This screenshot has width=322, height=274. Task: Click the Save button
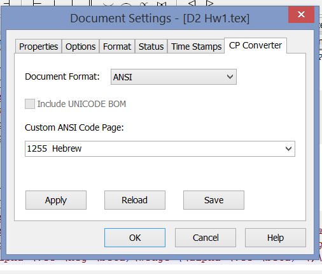pos(214,200)
